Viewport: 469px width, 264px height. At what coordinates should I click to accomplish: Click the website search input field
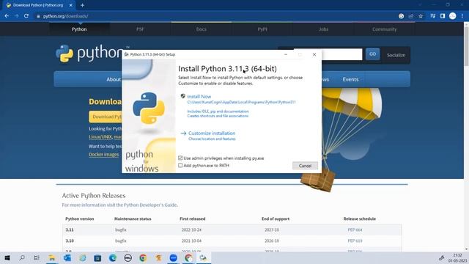342,54
